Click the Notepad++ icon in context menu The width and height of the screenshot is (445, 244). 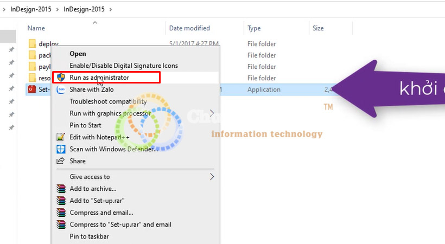pos(61,137)
